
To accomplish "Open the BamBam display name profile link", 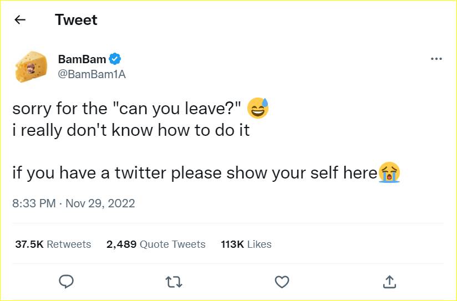I will coord(82,59).
